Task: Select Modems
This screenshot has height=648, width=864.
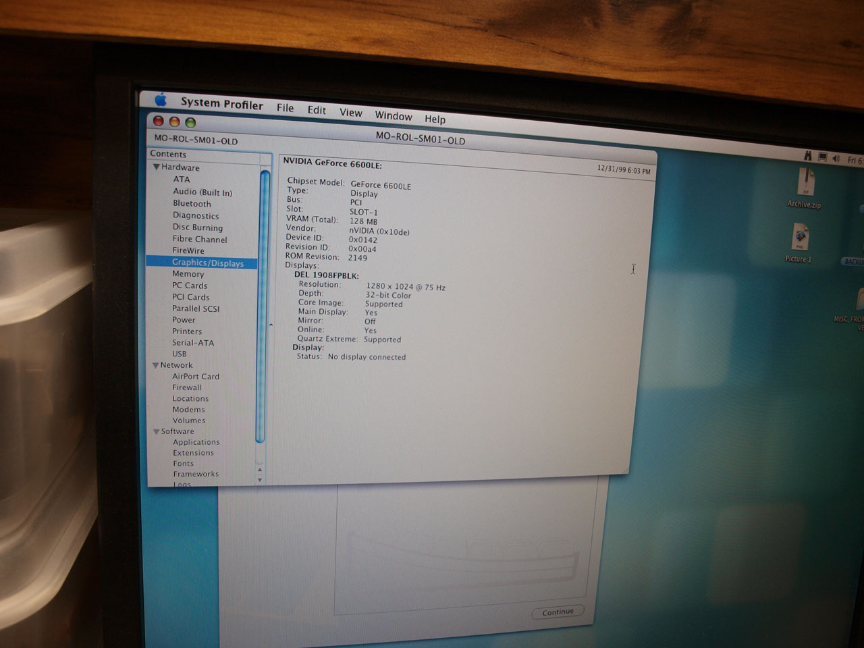Action: pyautogui.click(x=188, y=410)
